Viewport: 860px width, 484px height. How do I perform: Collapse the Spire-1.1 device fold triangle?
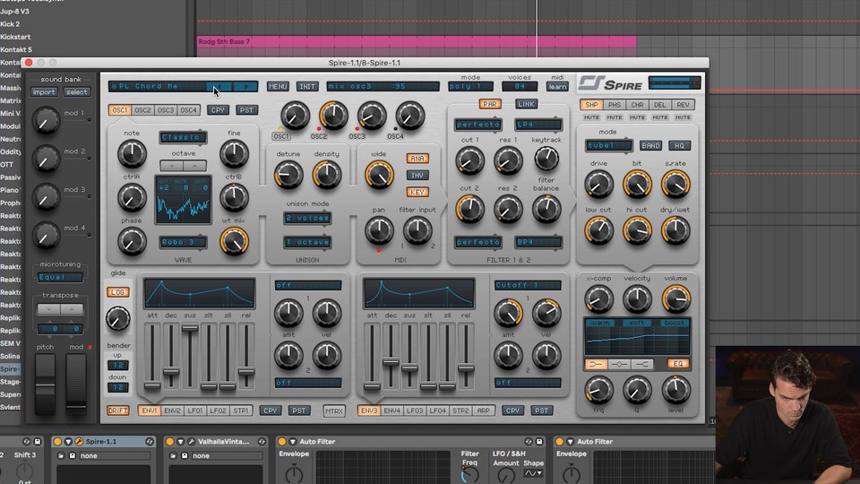(x=68, y=441)
